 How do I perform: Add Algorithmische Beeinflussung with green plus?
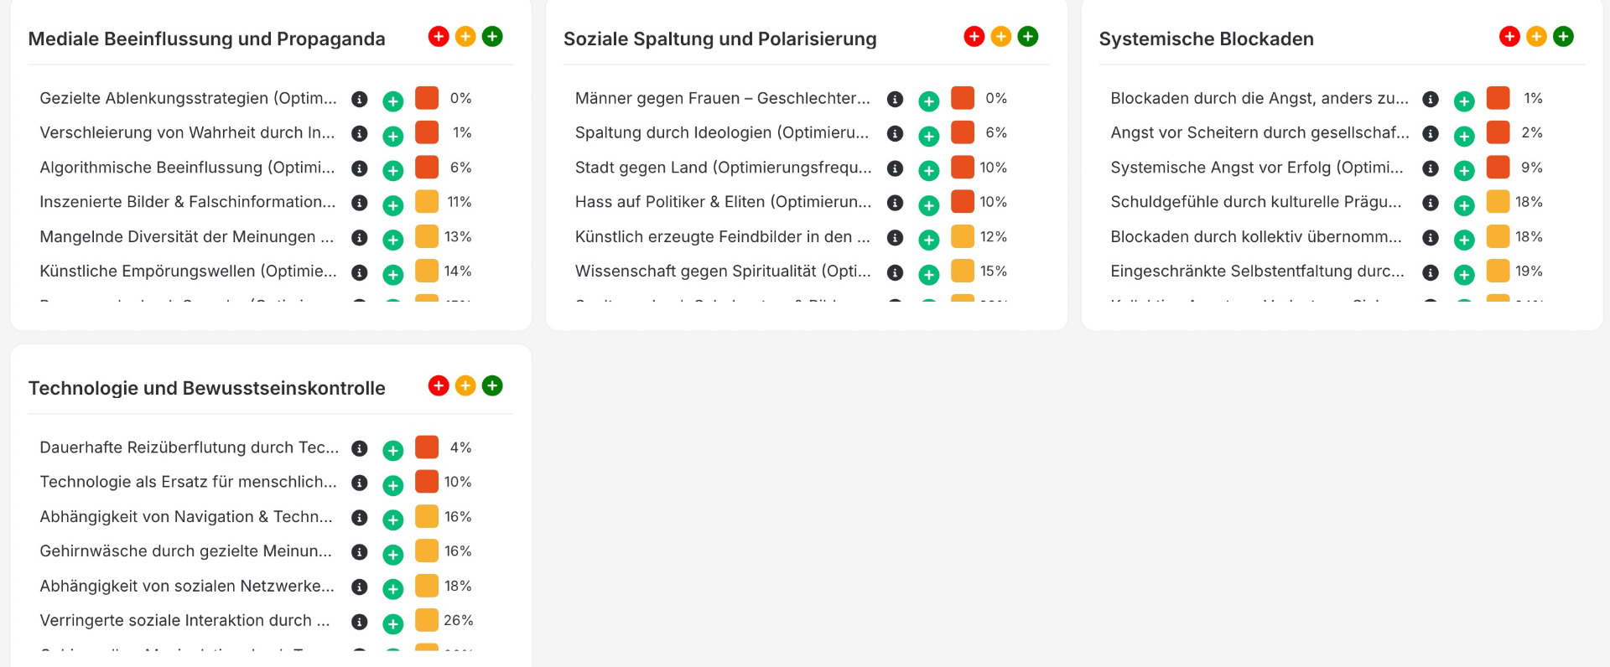click(393, 171)
